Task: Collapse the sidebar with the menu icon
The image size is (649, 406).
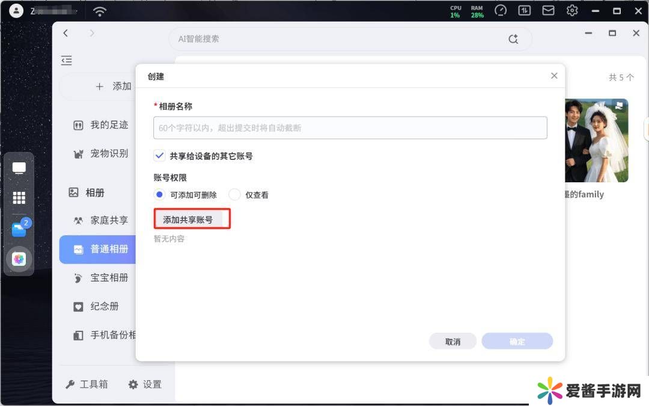Action: [x=67, y=60]
